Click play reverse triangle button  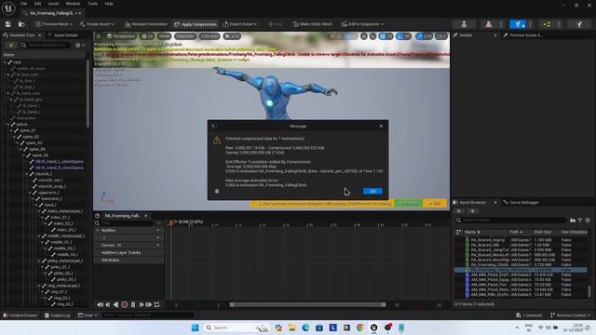tap(115, 304)
